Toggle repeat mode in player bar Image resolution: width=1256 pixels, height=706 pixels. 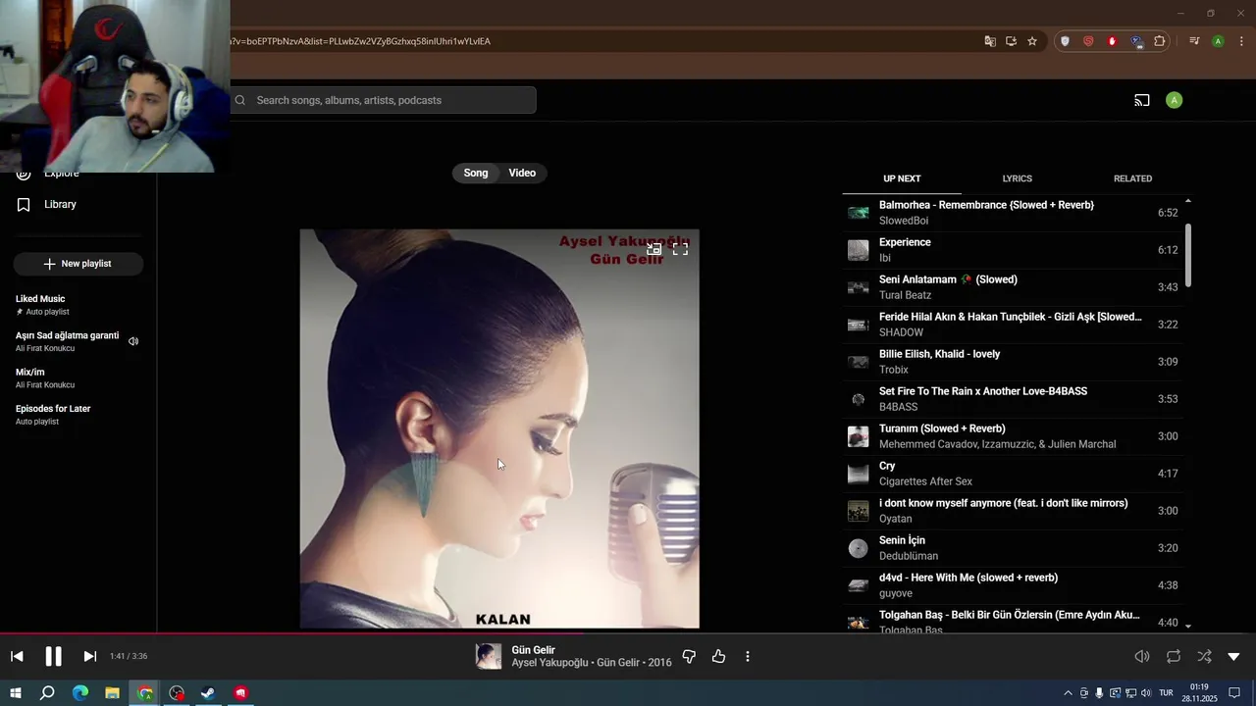(x=1174, y=656)
